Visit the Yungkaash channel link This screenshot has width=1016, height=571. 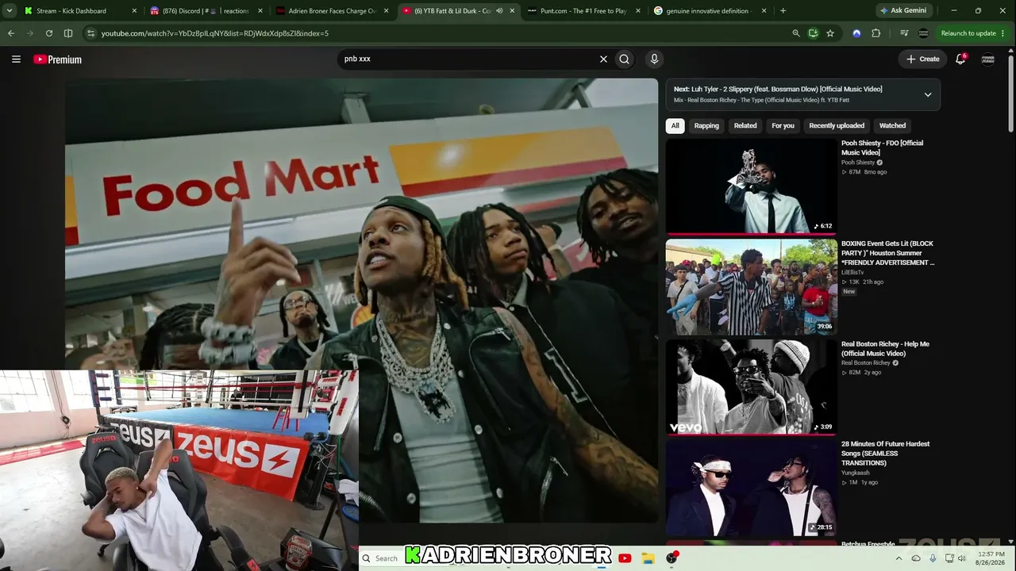pos(856,473)
